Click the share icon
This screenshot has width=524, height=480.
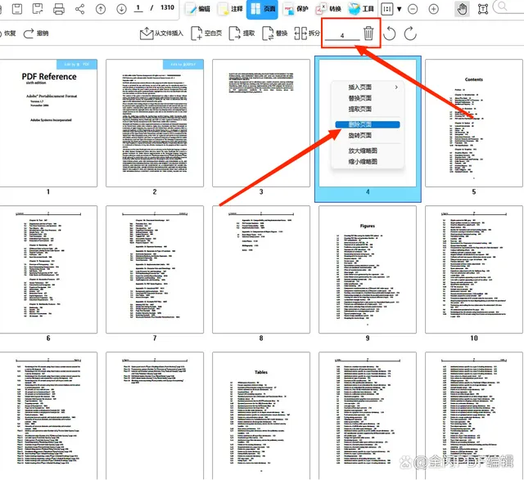pos(80,9)
